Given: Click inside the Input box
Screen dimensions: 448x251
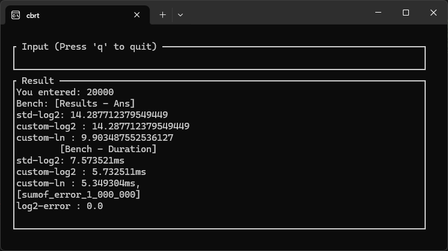Looking at the screenshot, I should click(219, 58).
